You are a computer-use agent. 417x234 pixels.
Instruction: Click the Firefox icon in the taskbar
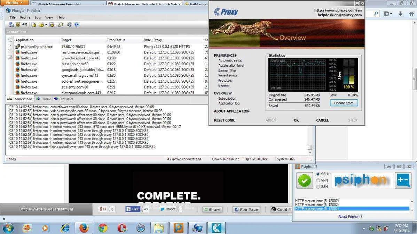(84, 228)
